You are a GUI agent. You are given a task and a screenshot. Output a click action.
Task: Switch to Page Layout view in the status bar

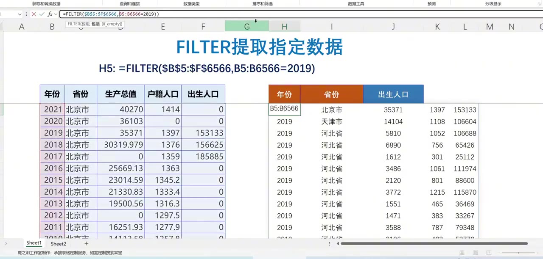[475, 253]
